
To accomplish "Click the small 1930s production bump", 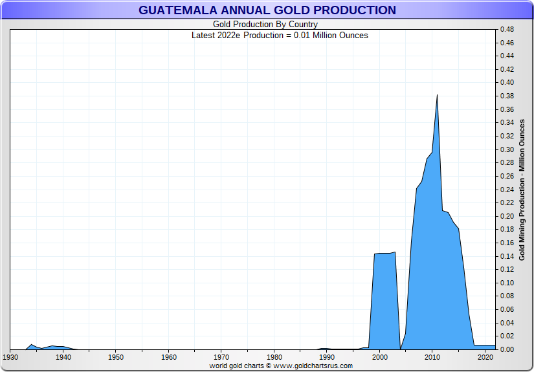I will pos(31,346).
